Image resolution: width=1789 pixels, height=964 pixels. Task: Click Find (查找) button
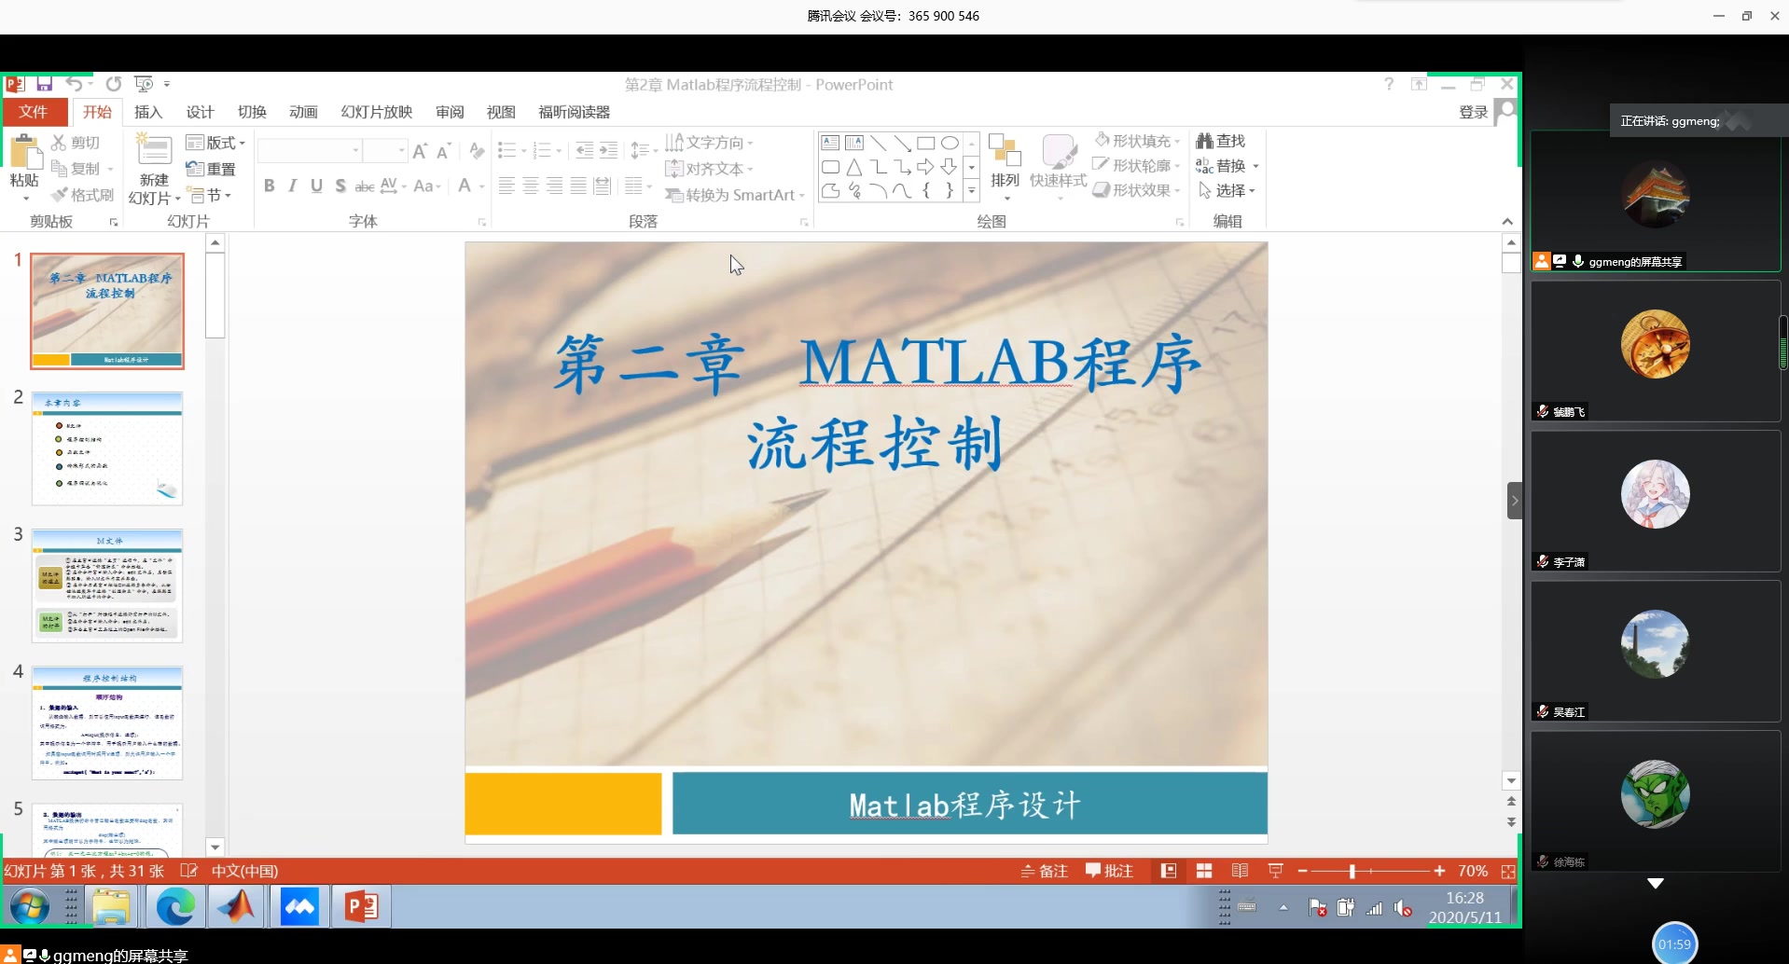click(x=1221, y=141)
